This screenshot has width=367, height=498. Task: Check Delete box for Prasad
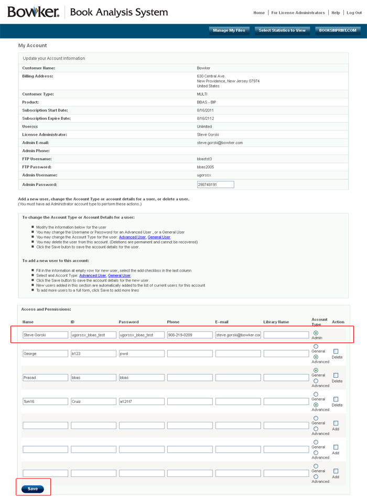pos(336,375)
